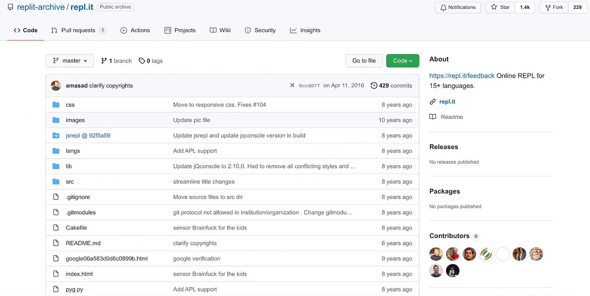Click the tag icon next to 0 tags
This screenshot has width=590, height=296.
142,61
